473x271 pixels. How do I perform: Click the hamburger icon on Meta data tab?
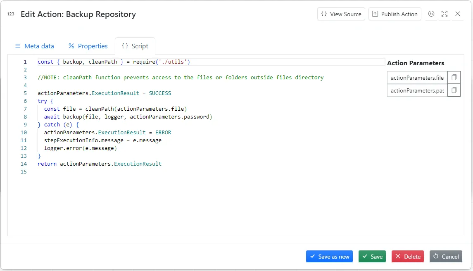18,46
